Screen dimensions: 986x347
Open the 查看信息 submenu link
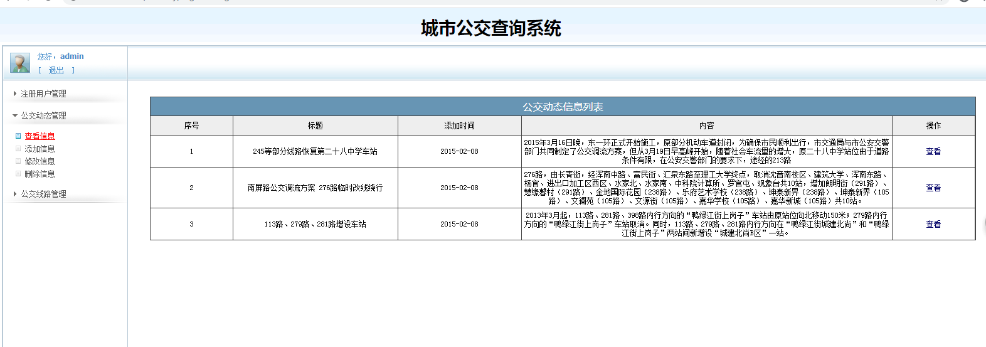point(40,136)
